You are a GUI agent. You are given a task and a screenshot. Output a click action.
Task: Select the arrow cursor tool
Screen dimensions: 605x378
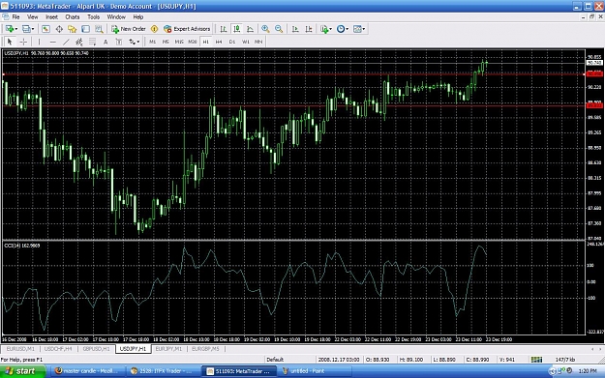click(x=10, y=42)
